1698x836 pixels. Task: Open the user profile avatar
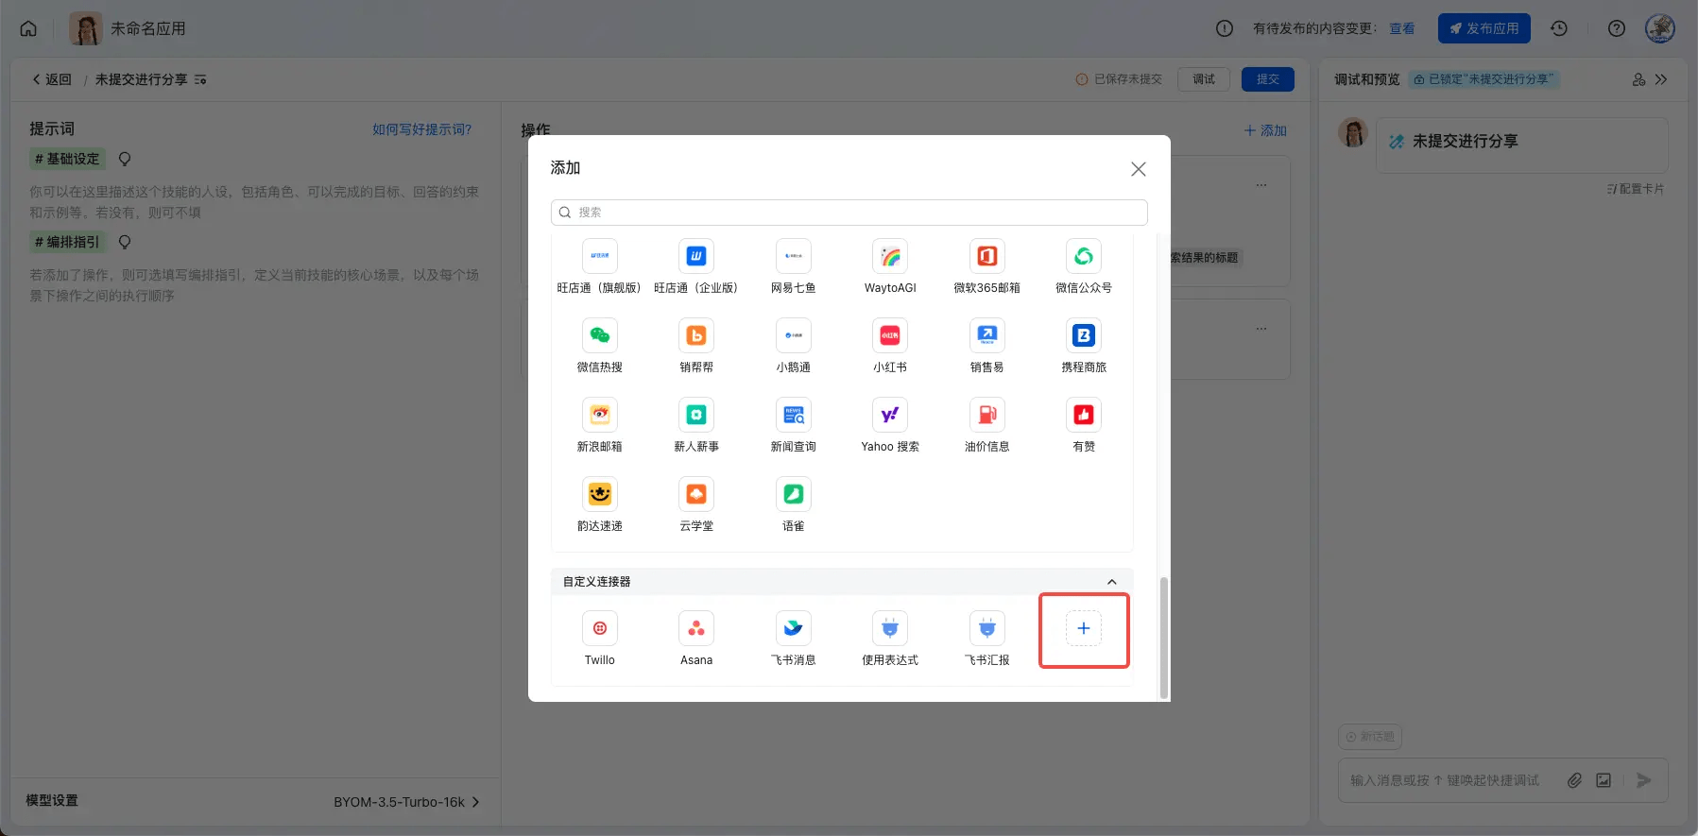1660,28
